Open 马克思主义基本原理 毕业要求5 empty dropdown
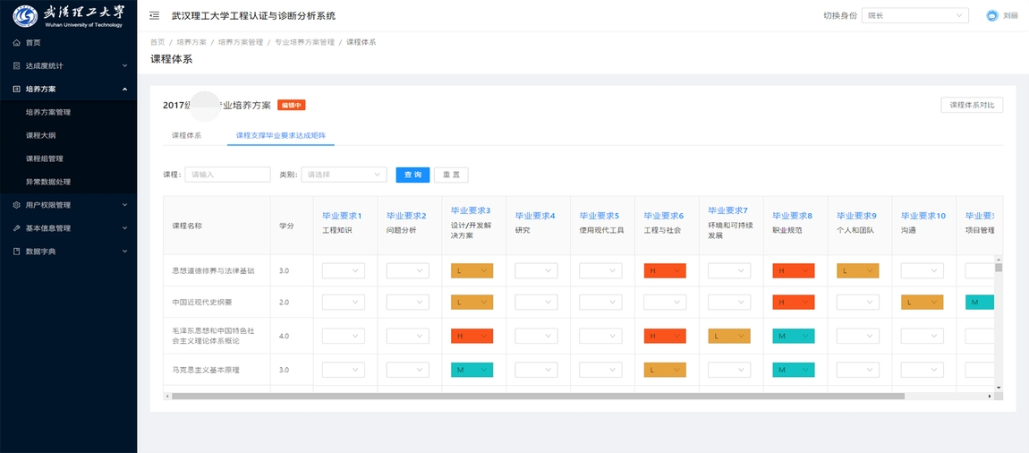Image resolution: width=1029 pixels, height=453 pixels. [600, 370]
